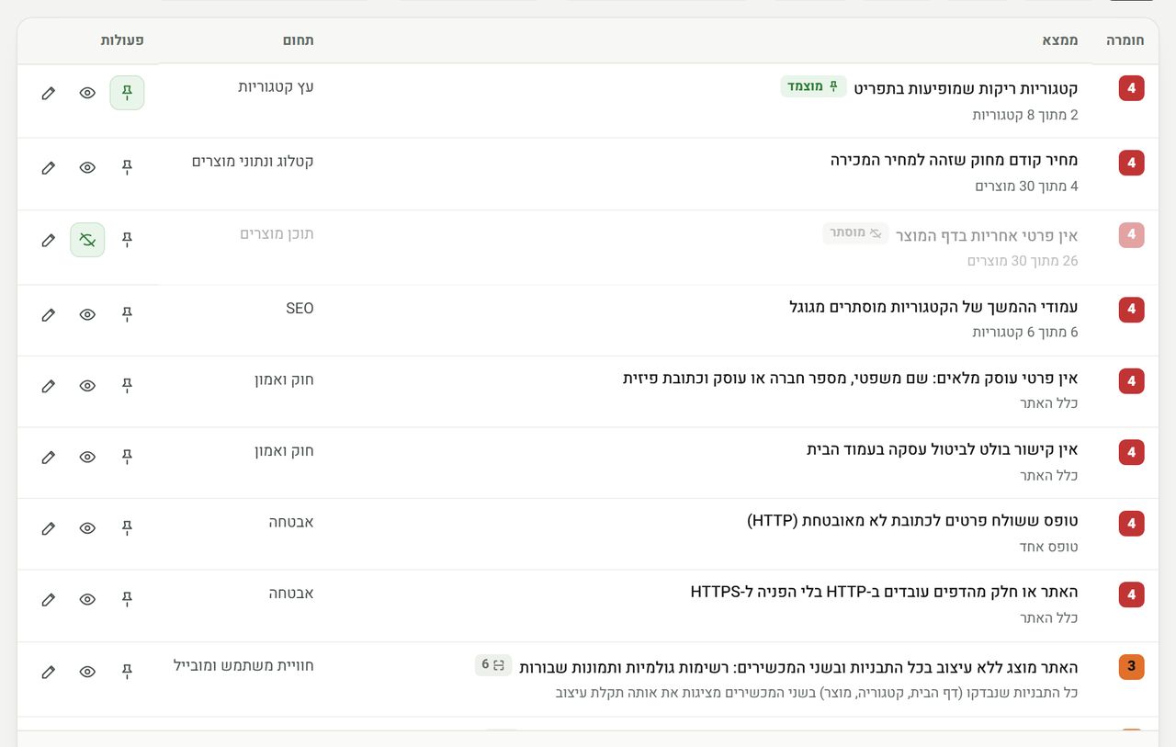Pin "האתר או חלק מהדפים עובדים ב-HTTP"
1176x747 pixels.
point(127,599)
